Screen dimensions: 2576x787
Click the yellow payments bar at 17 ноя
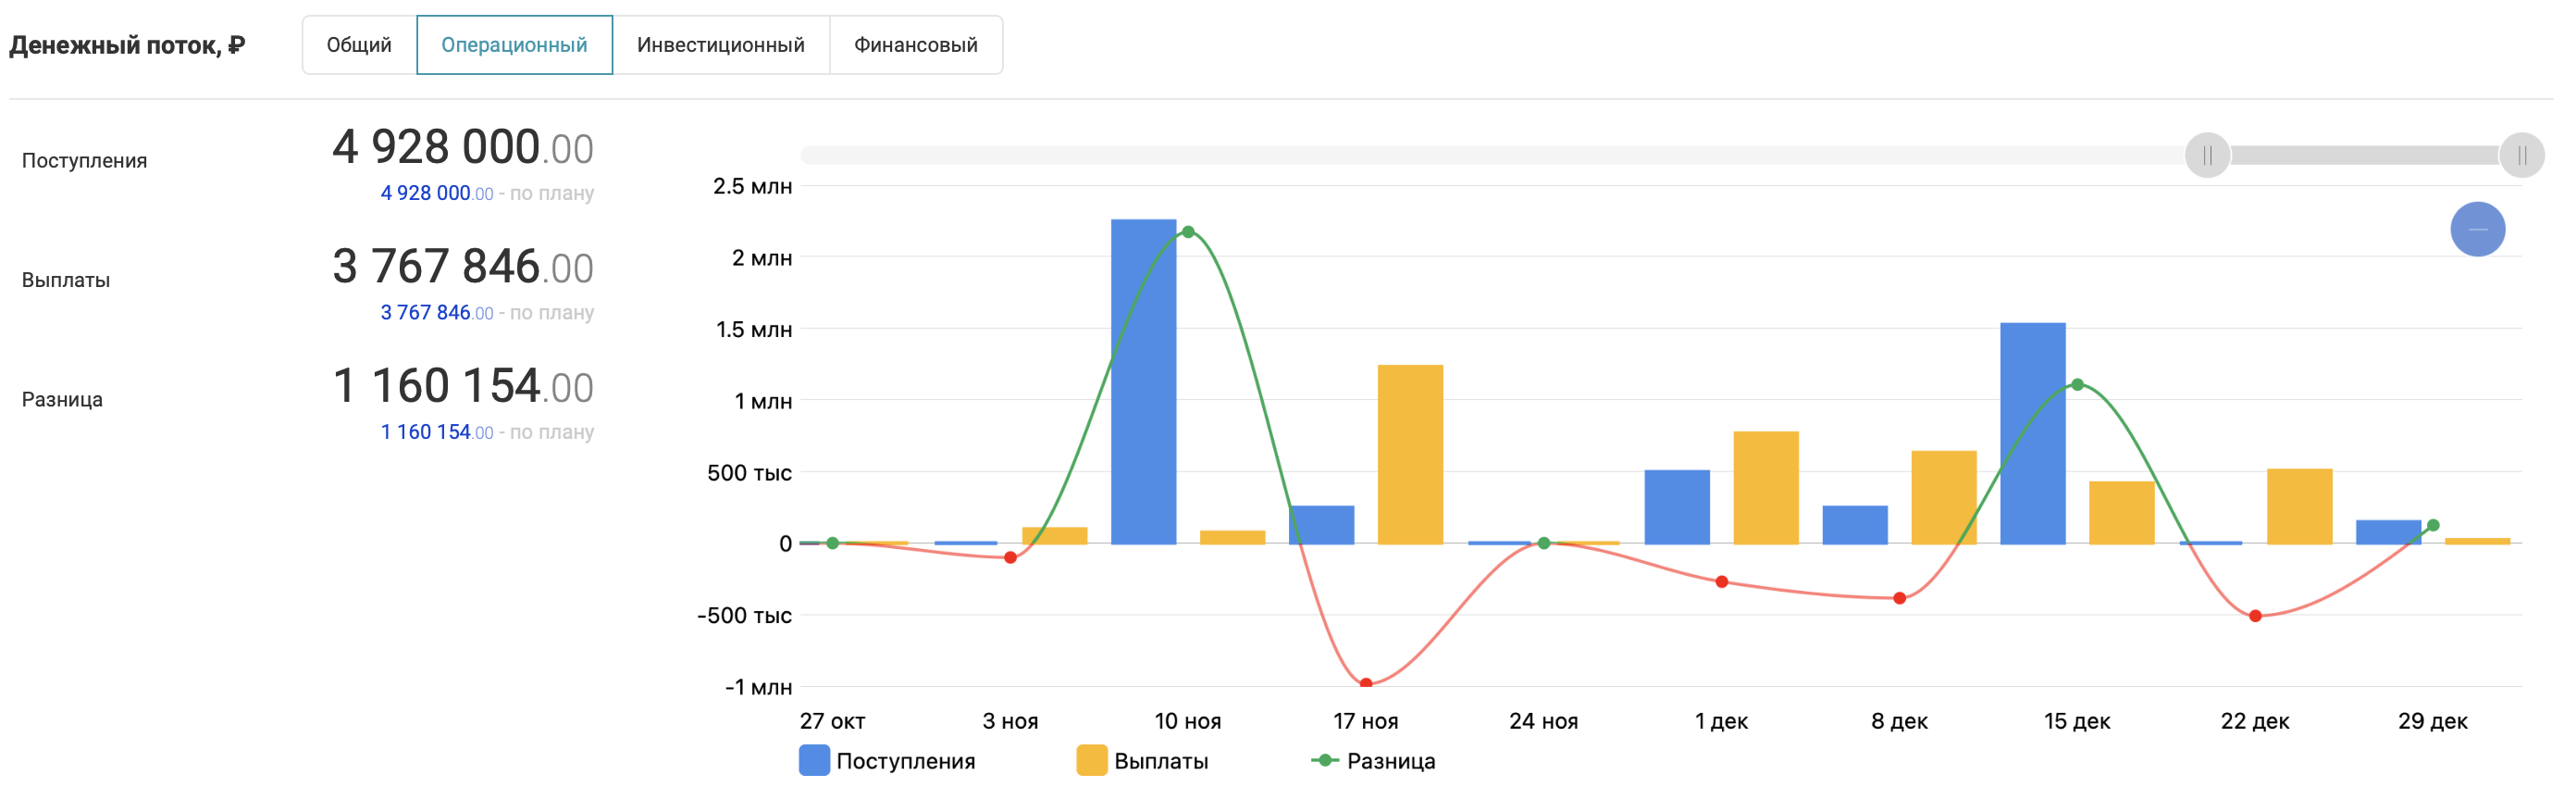click(x=1410, y=456)
